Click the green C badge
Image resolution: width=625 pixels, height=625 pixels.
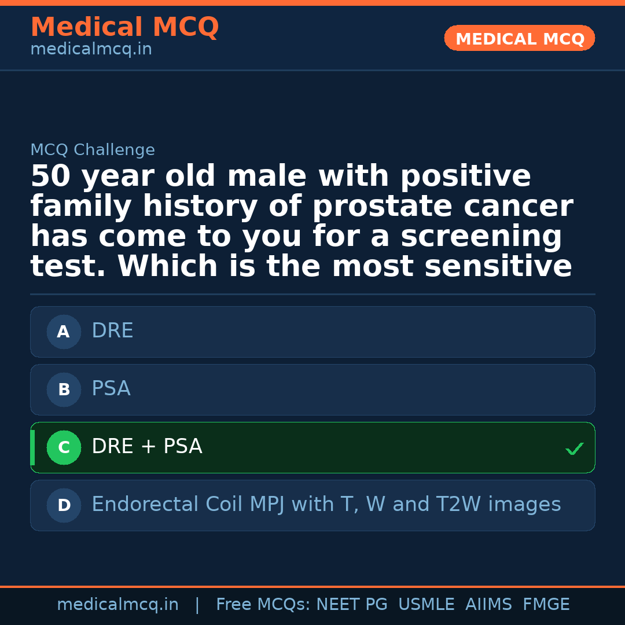(64, 448)
